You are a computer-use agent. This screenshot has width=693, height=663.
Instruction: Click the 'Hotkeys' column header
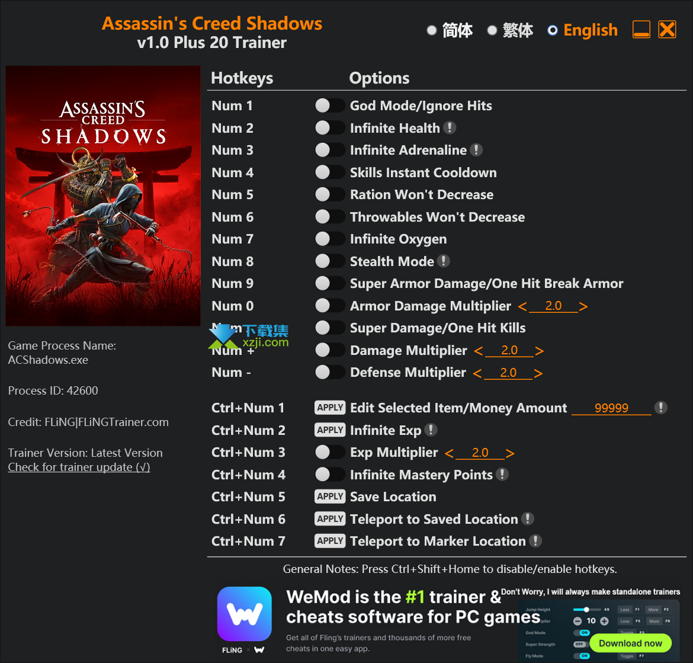click(x=242, y=78)
